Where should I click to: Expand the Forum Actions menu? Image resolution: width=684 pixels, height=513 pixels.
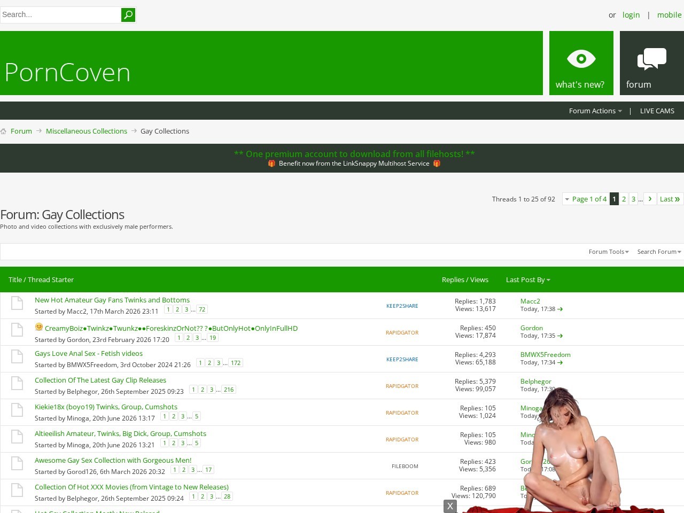(x=595, y=111)
